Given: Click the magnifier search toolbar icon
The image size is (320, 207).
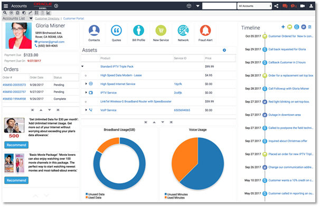Looking at the screenshot, I should (5, 13).
